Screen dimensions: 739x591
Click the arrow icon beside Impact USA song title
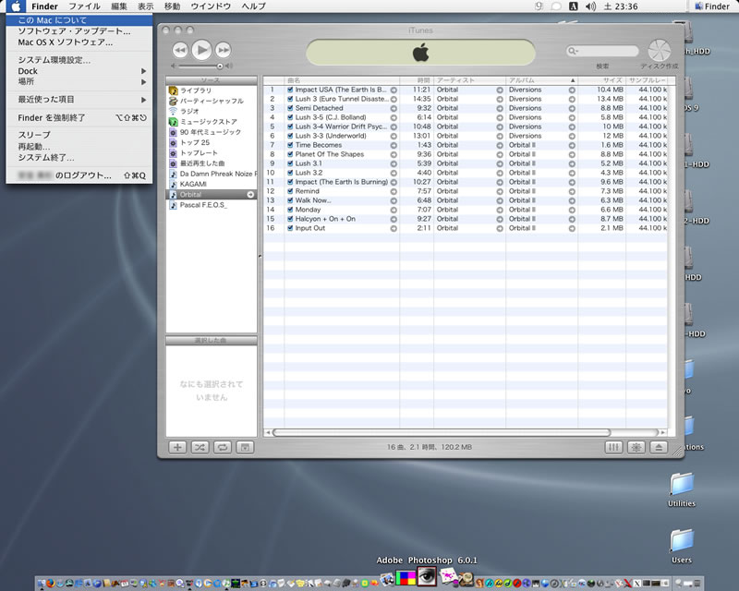click(x=394, y=90)
